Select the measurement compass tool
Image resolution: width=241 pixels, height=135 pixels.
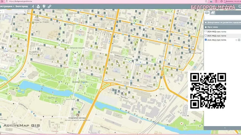point(33,6)
